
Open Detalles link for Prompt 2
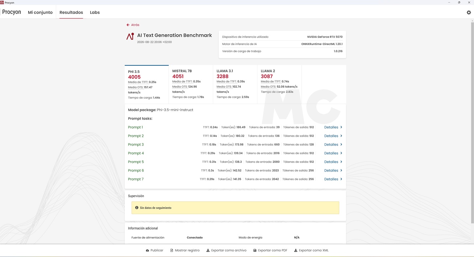331,136
